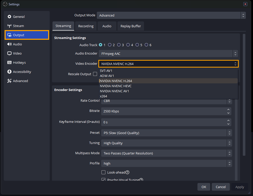Open Hotkeys settings category
The height and width of the screenshot is (196, 253).
[27, 62]
